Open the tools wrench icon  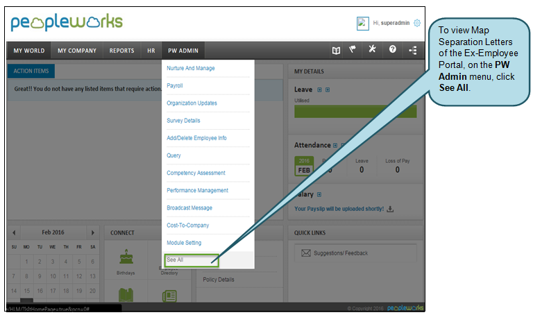pos(372,49)
